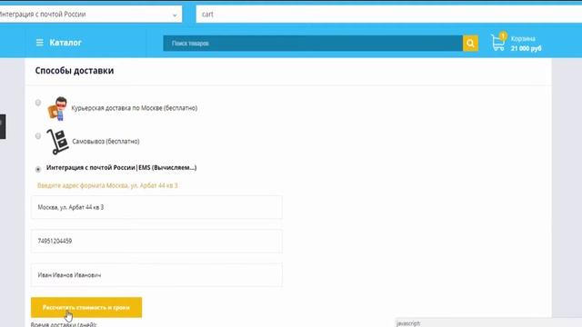
Task: Click the Интеграция с почтой России|EMS label
Action: tap(121, 167)
